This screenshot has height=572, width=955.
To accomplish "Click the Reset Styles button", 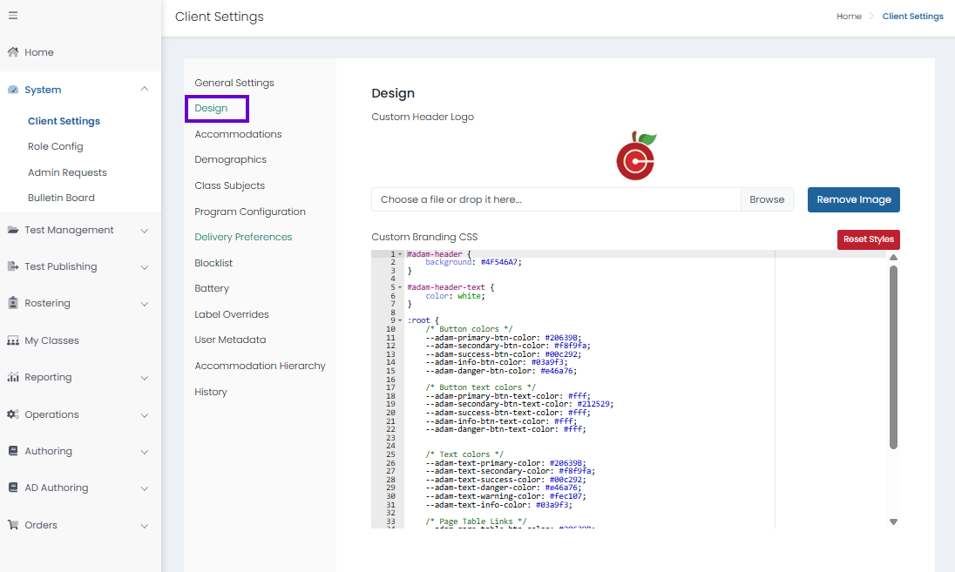I will click(869, 239).
